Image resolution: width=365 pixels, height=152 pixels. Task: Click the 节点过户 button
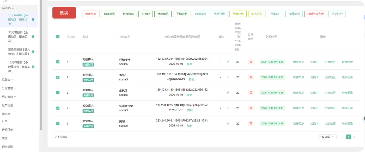(x=337, y=14)
